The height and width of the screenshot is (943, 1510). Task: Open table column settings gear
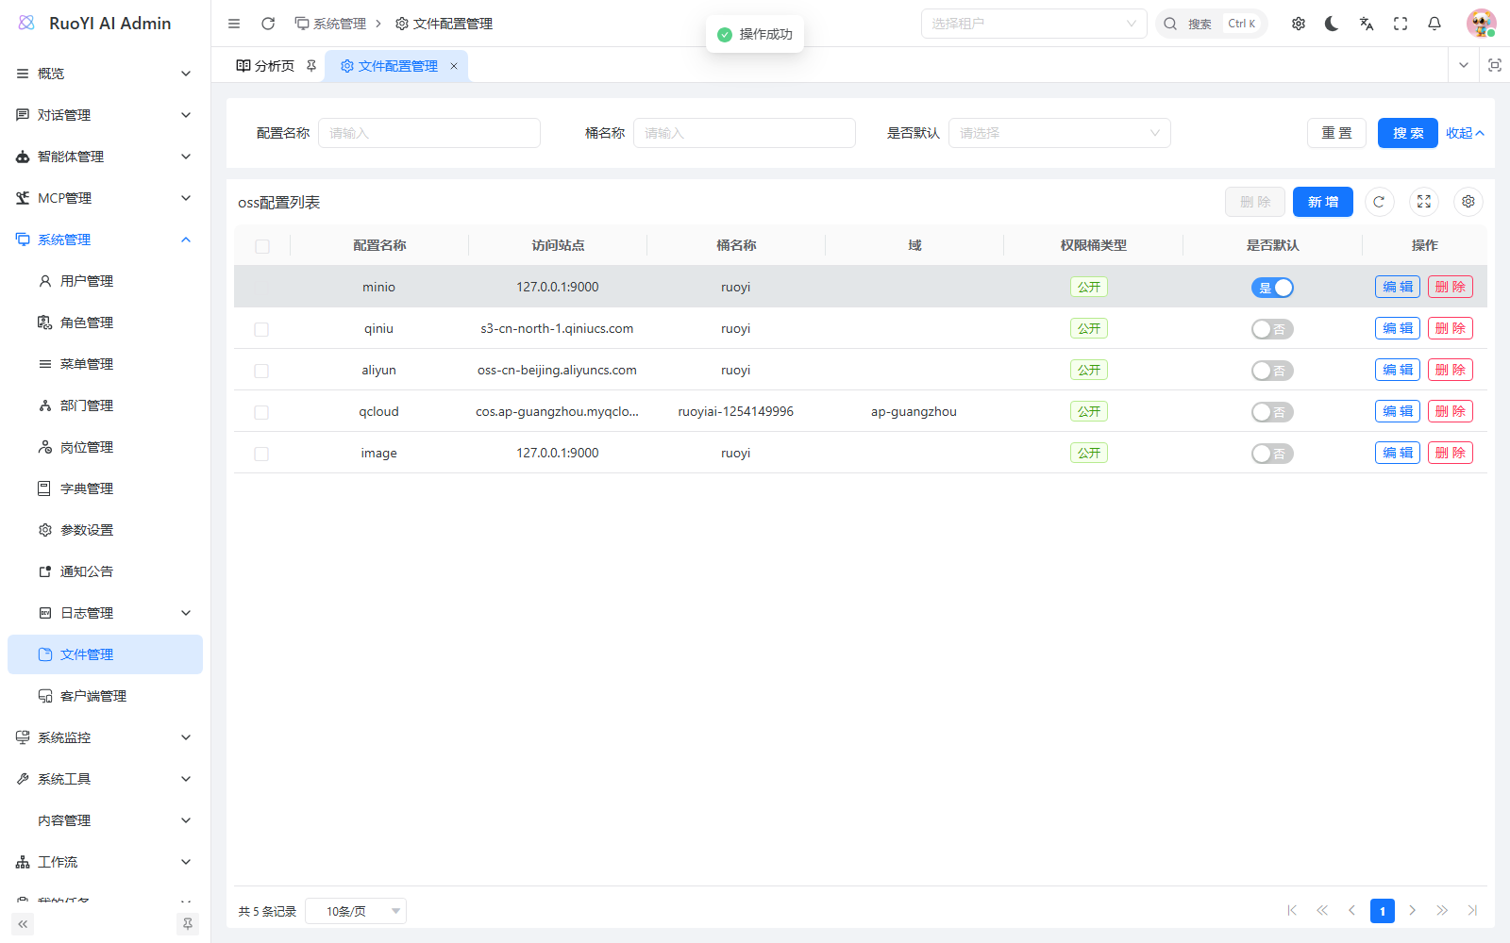(x=1468, y=202)
